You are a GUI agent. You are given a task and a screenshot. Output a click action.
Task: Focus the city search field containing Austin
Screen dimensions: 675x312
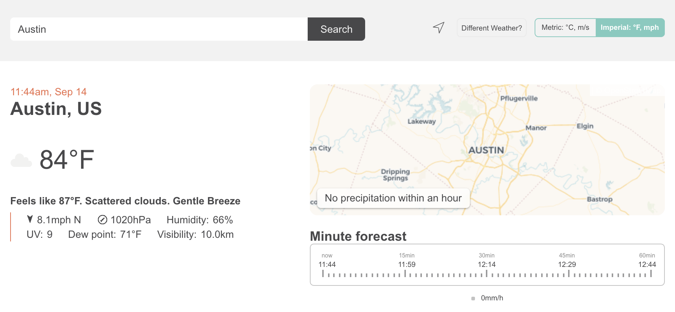click(159, 29)
